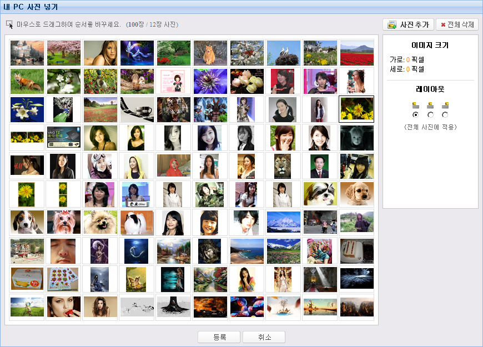Select the orange cat photo thumbnail
This screenshot has width=483, height=347.
tap(210, 53)
